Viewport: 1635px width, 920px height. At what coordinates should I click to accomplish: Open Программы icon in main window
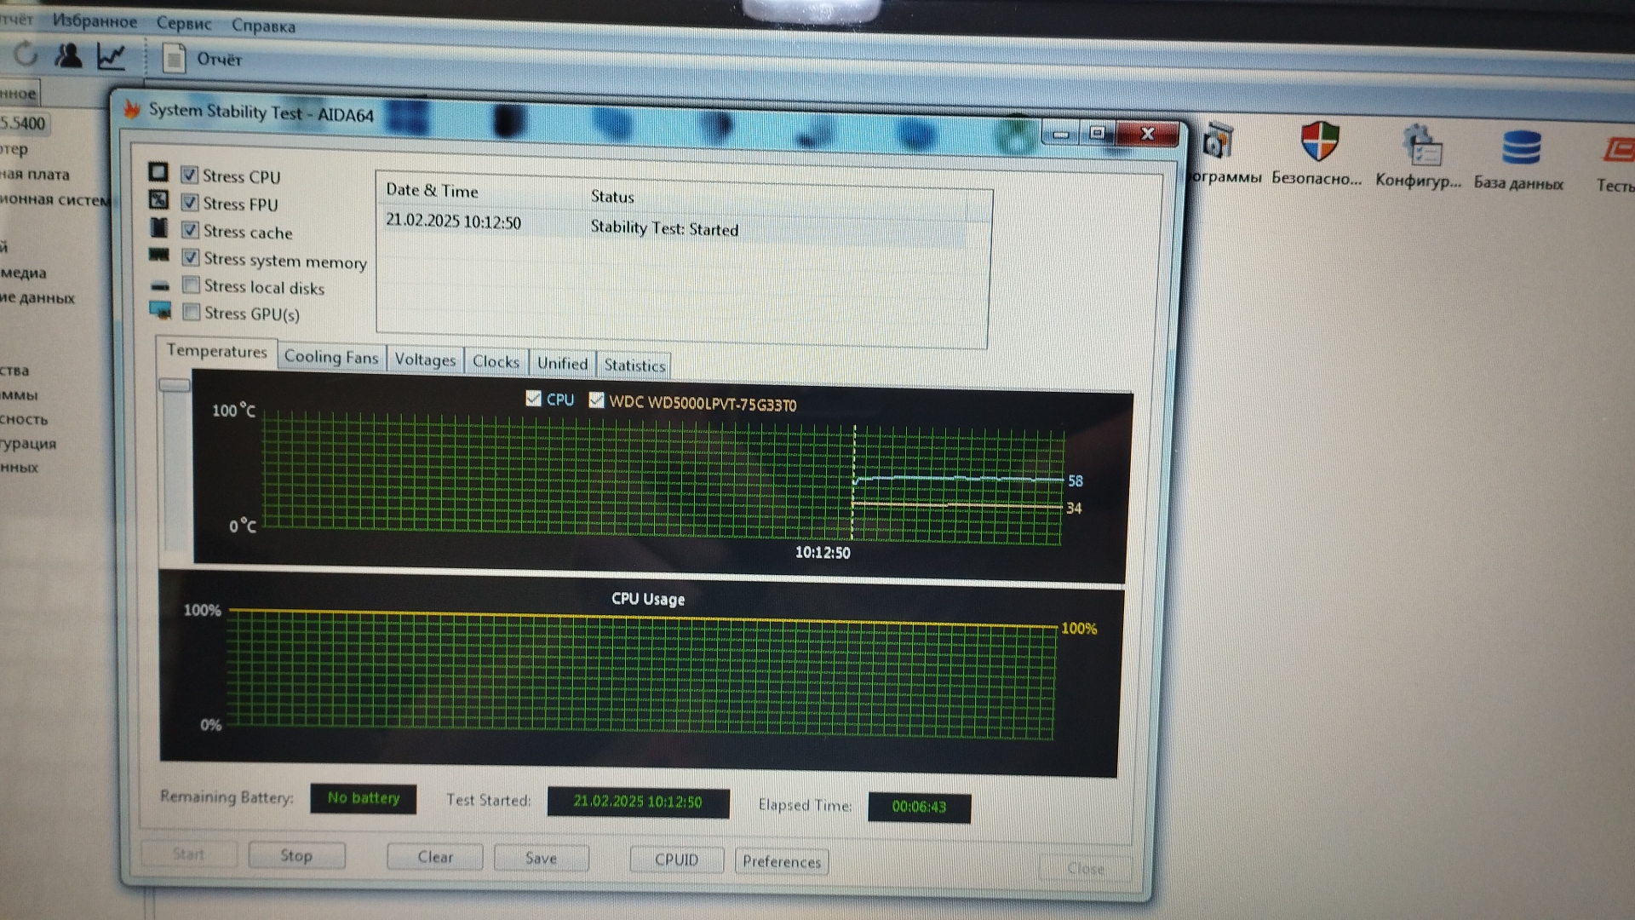coord(1218,141)
